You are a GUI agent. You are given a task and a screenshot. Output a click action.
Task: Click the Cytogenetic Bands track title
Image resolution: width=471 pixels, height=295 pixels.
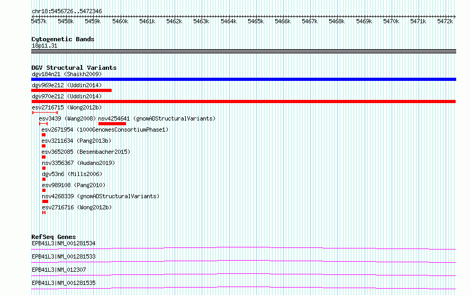click(x=63, y=39)
